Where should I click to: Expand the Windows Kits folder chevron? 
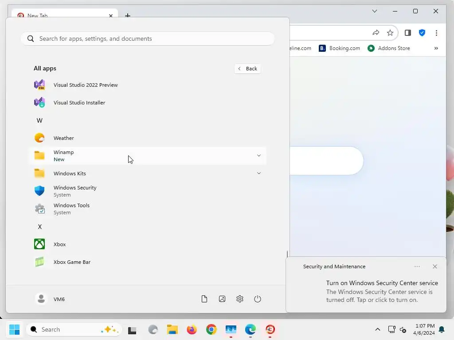tap(259, 173)
